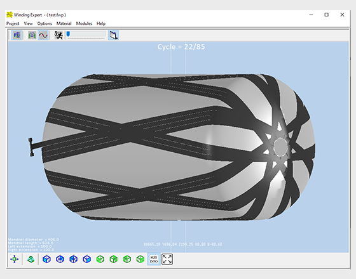Select the last green cube view
The width and height of the screenshot is (356, 279).
tap(140, 259)
